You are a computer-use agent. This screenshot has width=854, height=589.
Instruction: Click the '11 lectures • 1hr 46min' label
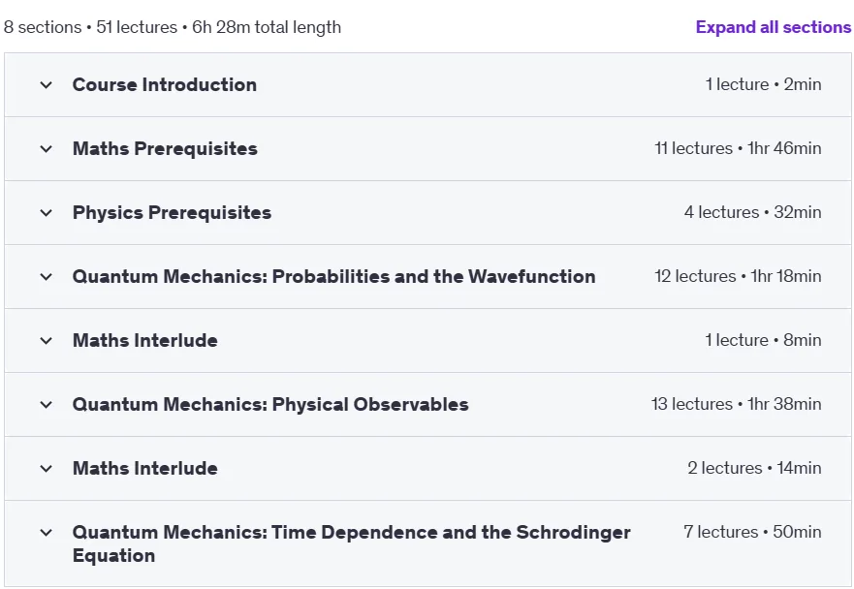tap(738, 148)
